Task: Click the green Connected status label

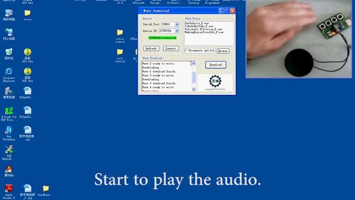Action: [163, 38]
